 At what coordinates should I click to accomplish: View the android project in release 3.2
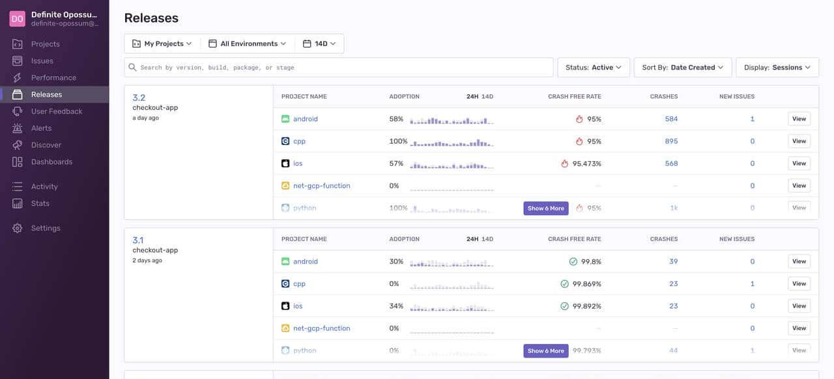click(x=799, y=119)
